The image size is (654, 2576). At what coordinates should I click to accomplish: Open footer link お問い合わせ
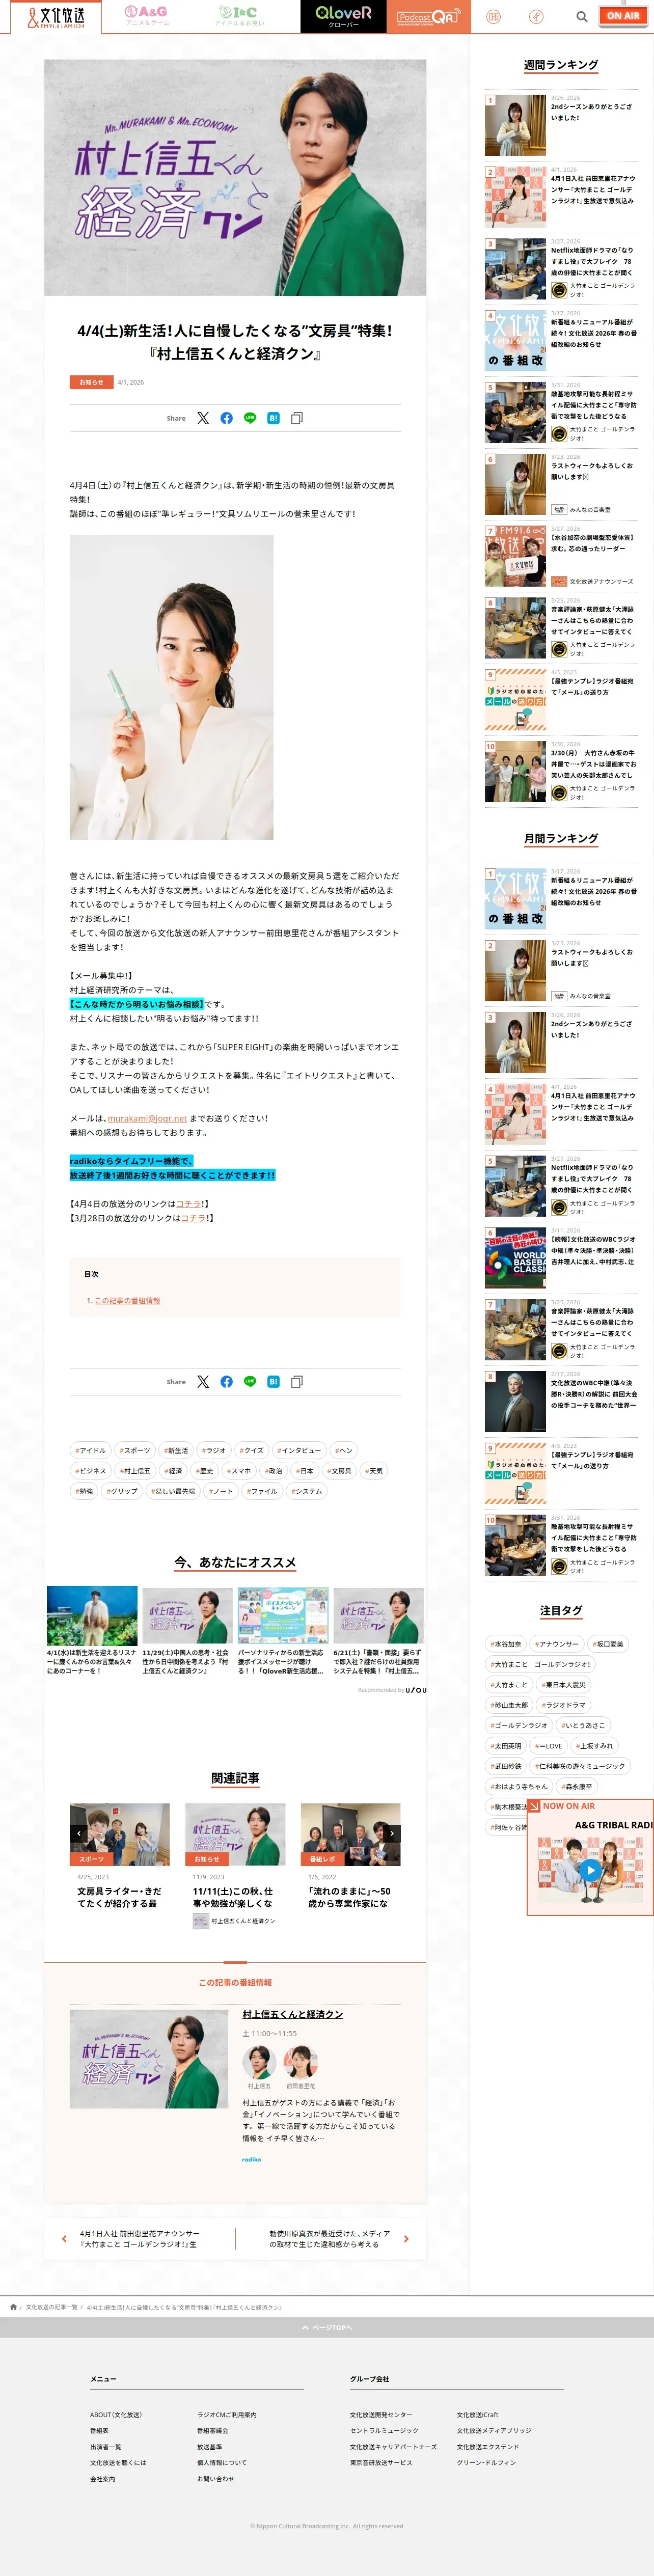pyautogui.click(x=216, y=2478)
